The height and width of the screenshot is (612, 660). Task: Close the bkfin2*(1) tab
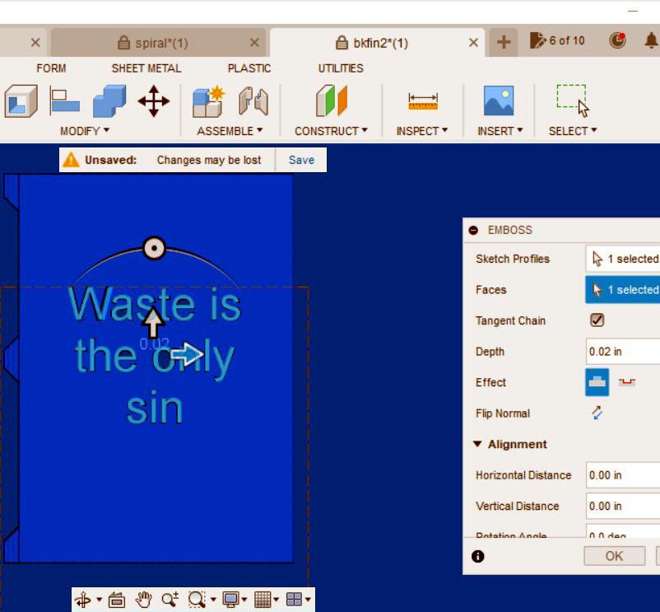(x=473, y=42)
